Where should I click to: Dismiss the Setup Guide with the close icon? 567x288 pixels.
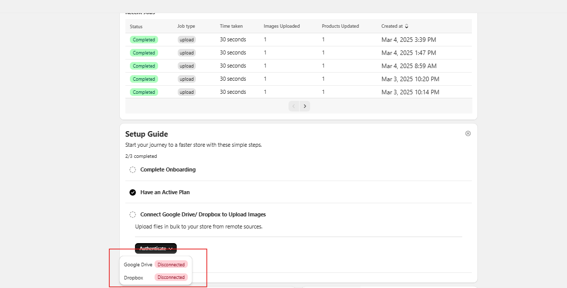pos(468,134)
